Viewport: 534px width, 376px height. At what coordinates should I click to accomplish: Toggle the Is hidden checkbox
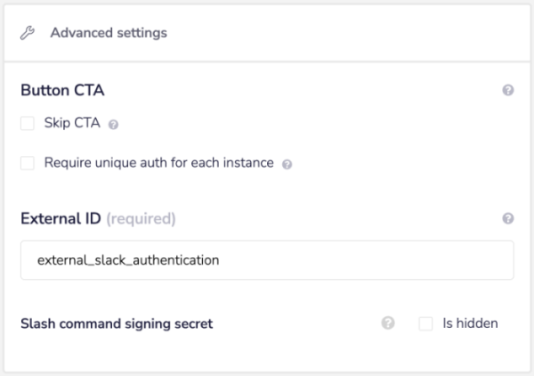(x=425, y=323)
